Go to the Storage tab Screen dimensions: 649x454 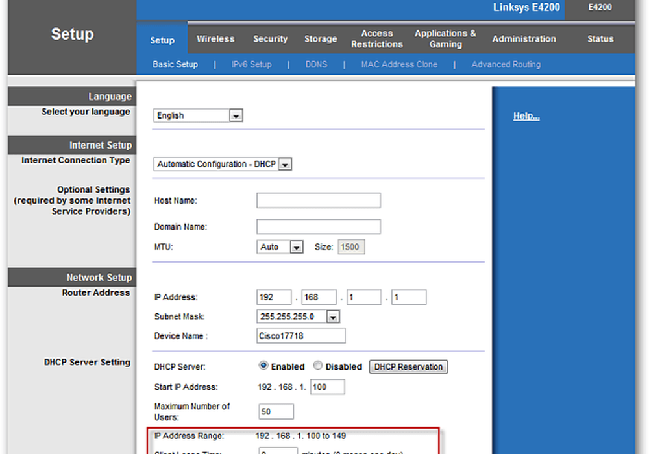pyautogui.click(x=321, y=38)
